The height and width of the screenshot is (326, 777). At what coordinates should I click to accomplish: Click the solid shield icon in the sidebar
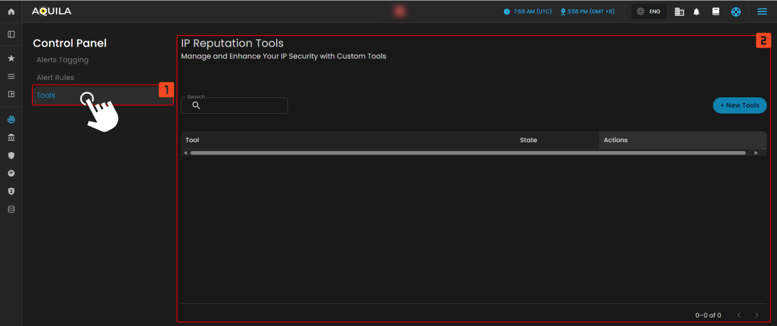pos(11,156)
